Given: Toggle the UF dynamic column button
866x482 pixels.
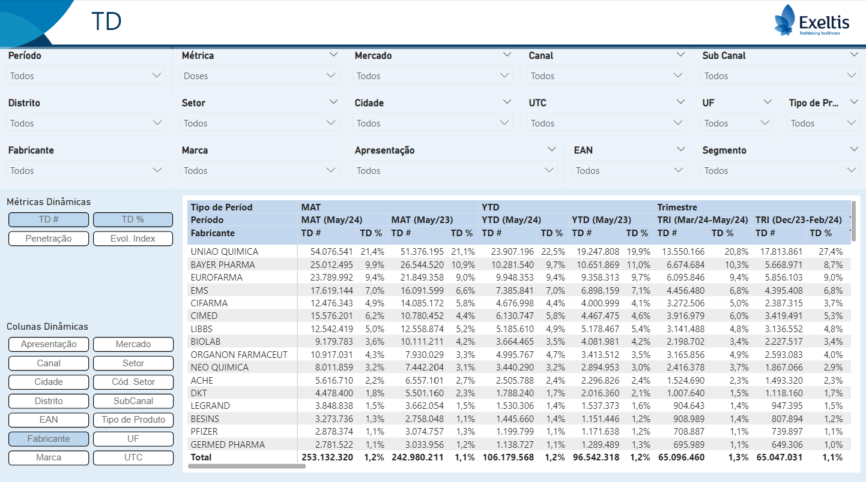Looking at the screenshot, I should point(133,439).
